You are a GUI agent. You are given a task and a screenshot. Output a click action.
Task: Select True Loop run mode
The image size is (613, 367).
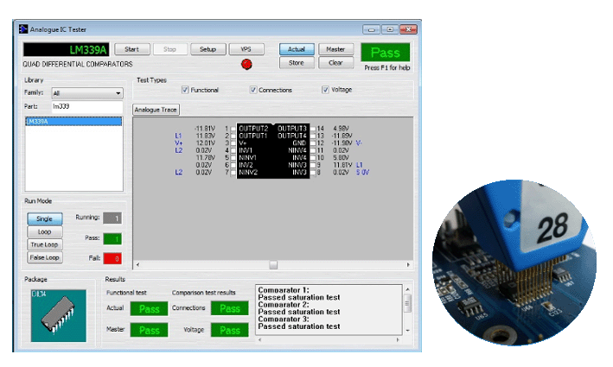(44, 244)
